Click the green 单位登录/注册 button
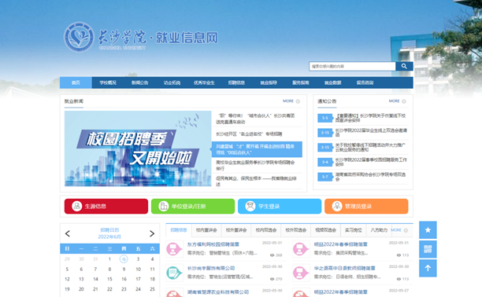Viewport: 482px width, 297px height. (193, 206)
